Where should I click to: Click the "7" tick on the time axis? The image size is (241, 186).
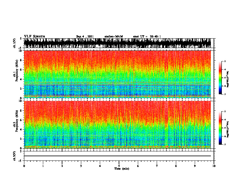click(x=157, y=166)
